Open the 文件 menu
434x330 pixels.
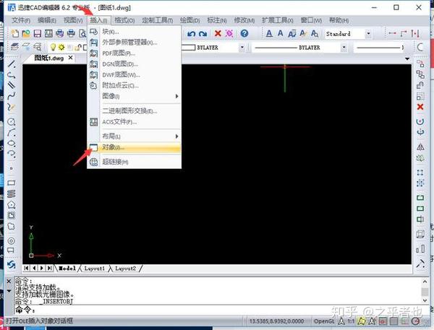click(21, 20)
